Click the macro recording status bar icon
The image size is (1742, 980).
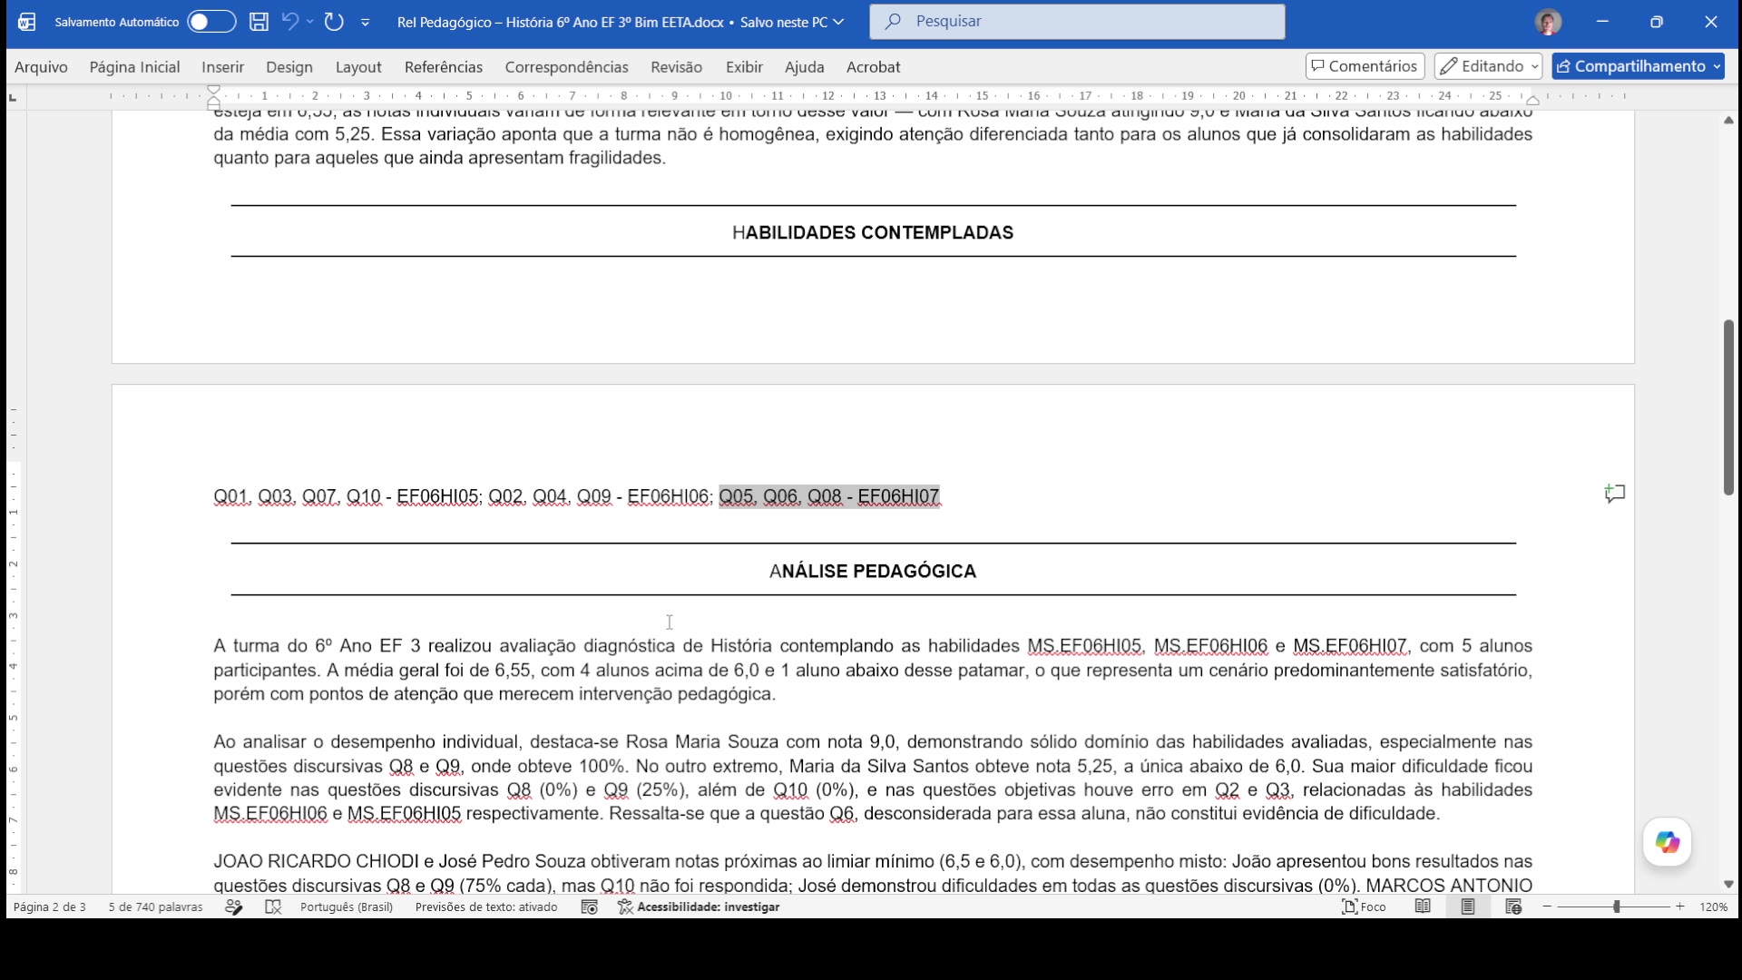[589, 906]
